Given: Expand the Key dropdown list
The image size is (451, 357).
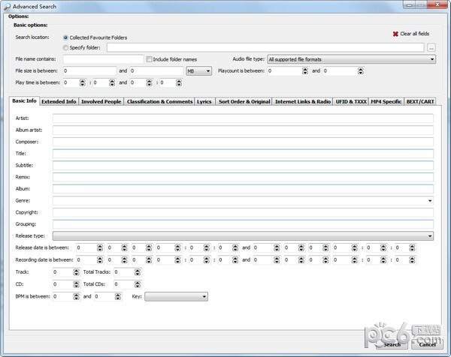Looking at the screenshot, I should point(176,296).
